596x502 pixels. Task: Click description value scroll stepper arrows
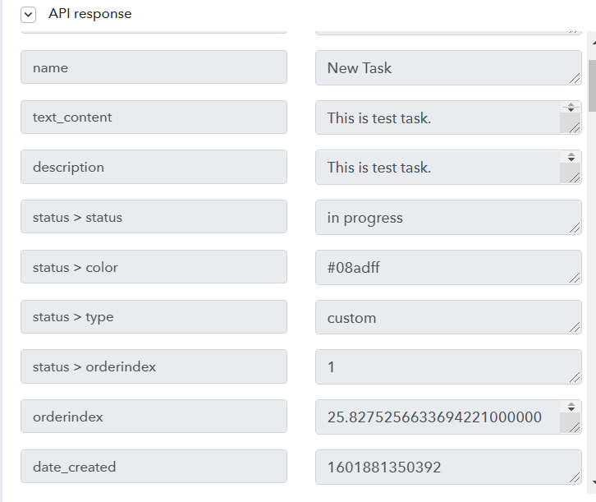(x=571, y=157)
